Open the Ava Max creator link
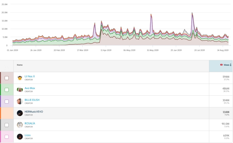233x143 pixels. click(30, 88)
